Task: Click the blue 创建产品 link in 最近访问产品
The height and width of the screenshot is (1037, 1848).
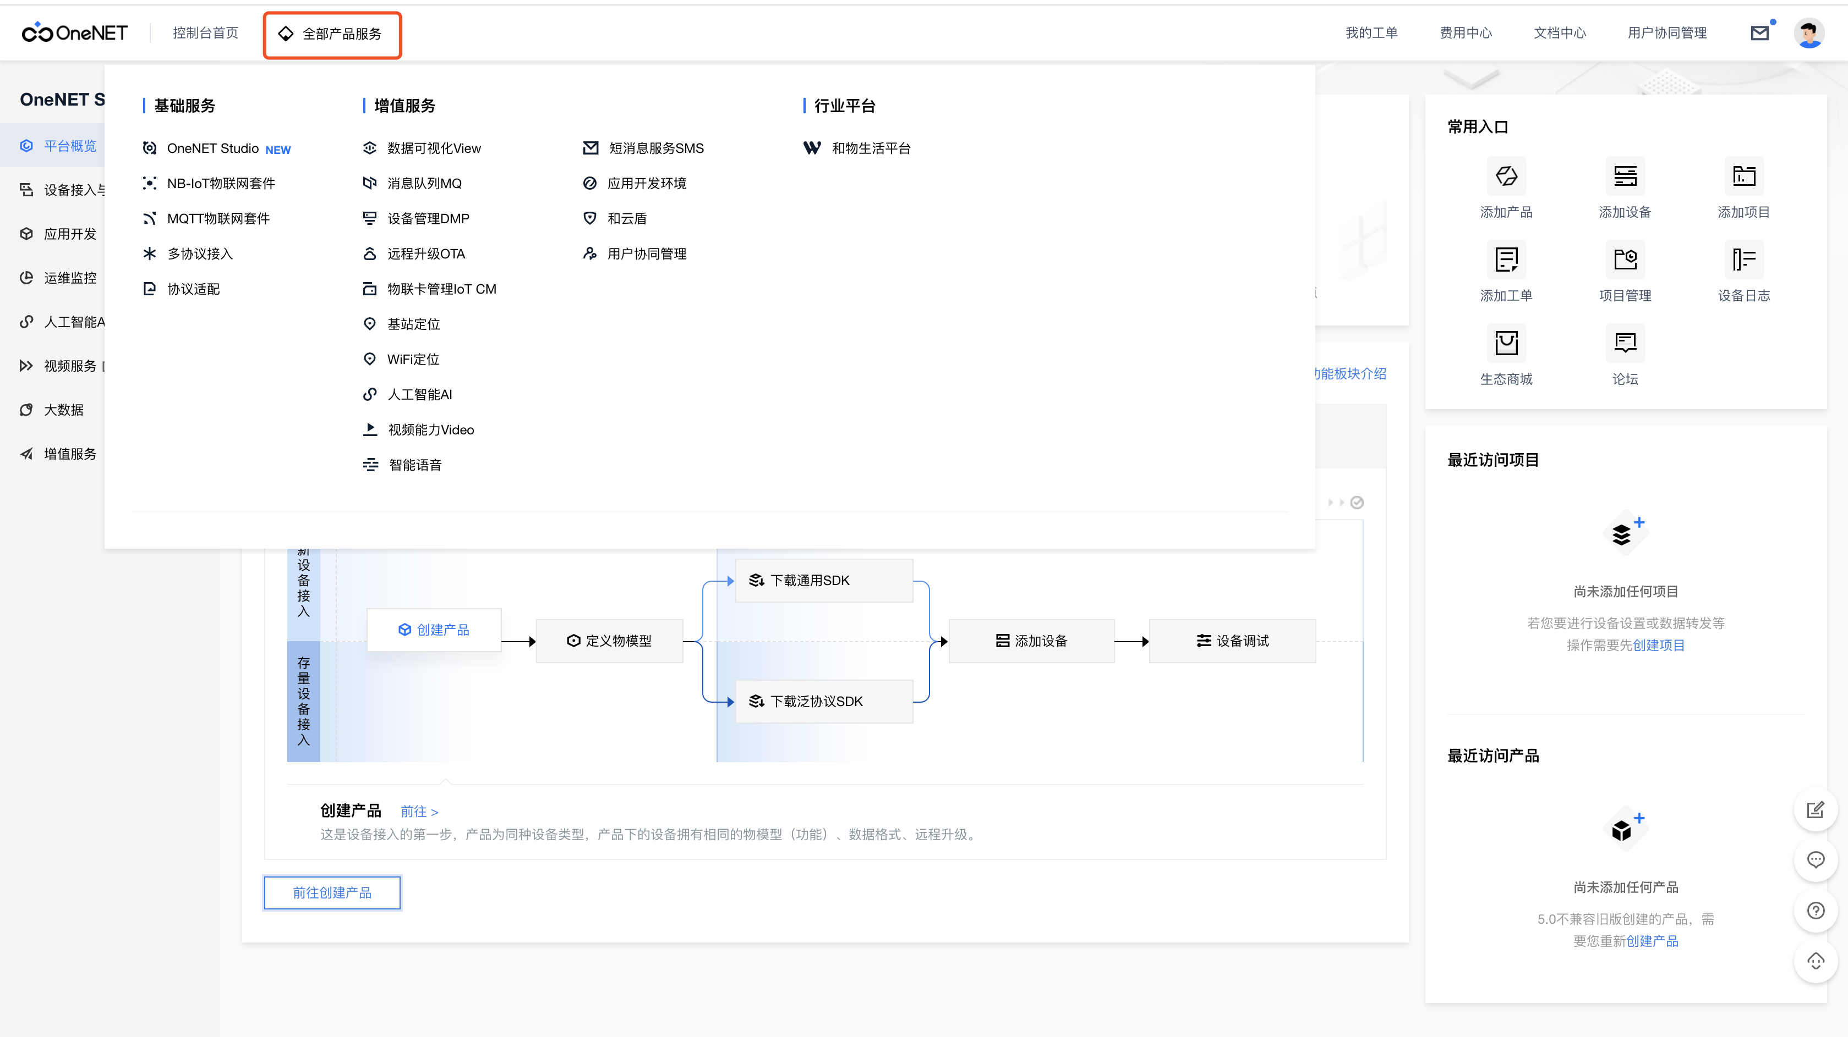Action: point(1652,942)
